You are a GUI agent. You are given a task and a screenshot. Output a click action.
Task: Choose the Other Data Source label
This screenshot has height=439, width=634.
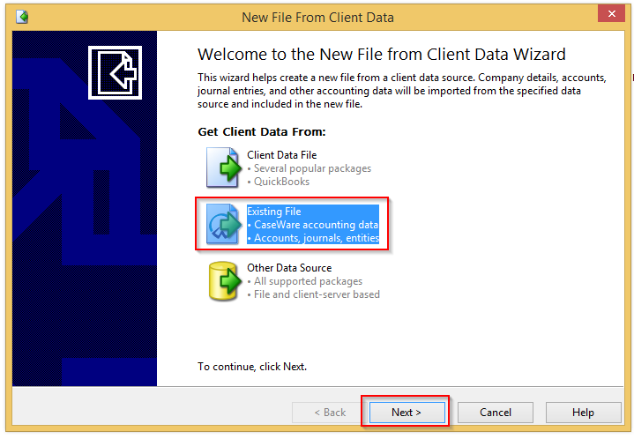point(289,268)
